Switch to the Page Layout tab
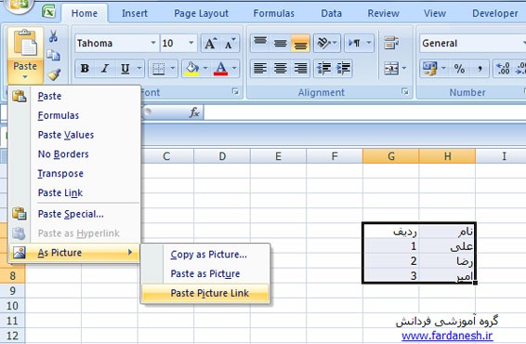 (x=201, y=13)
